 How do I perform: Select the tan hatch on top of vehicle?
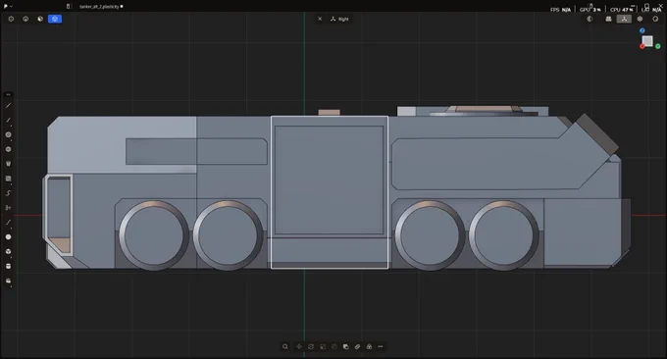[329, 112]
